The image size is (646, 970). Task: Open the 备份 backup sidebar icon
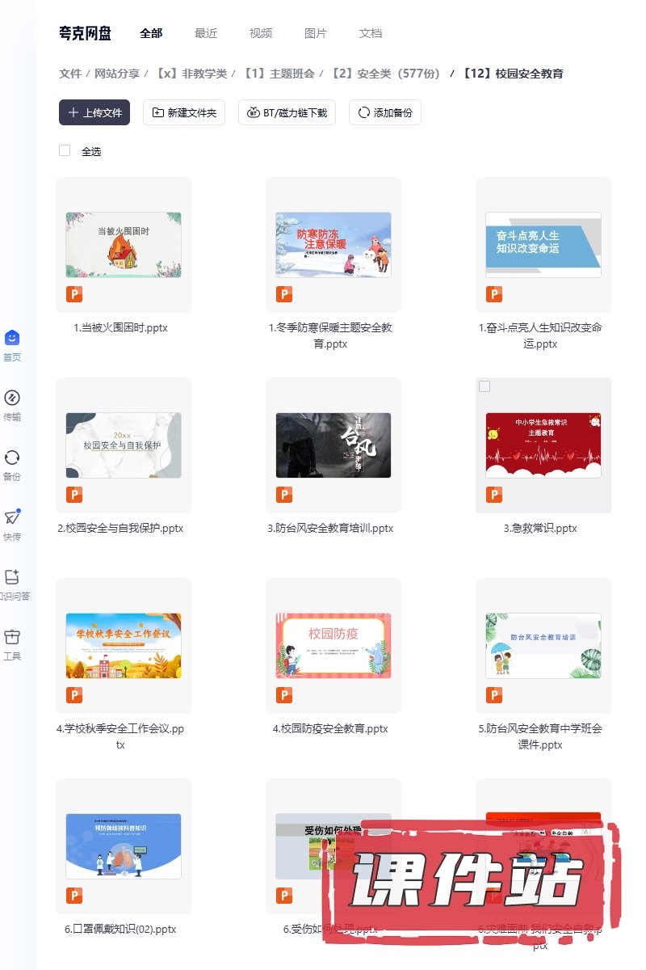(12, 458)
